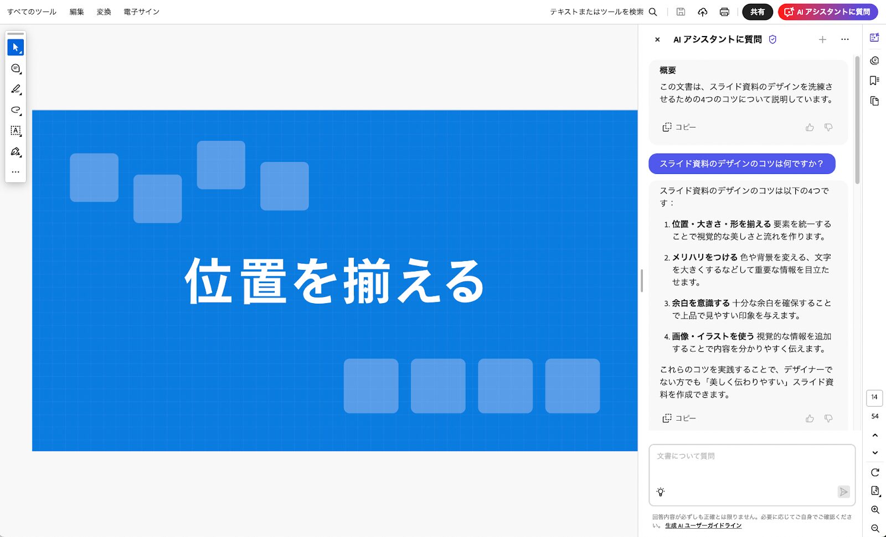Open the bookmarks panel in right sidebar

pos(874,80)
